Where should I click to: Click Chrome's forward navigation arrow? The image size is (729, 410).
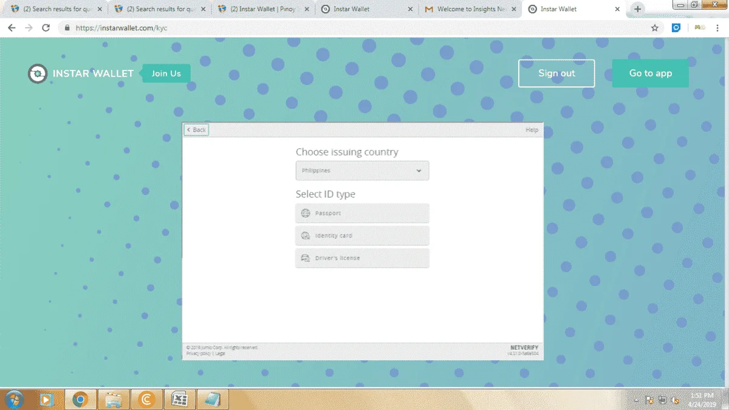click(x=29, y=28)
